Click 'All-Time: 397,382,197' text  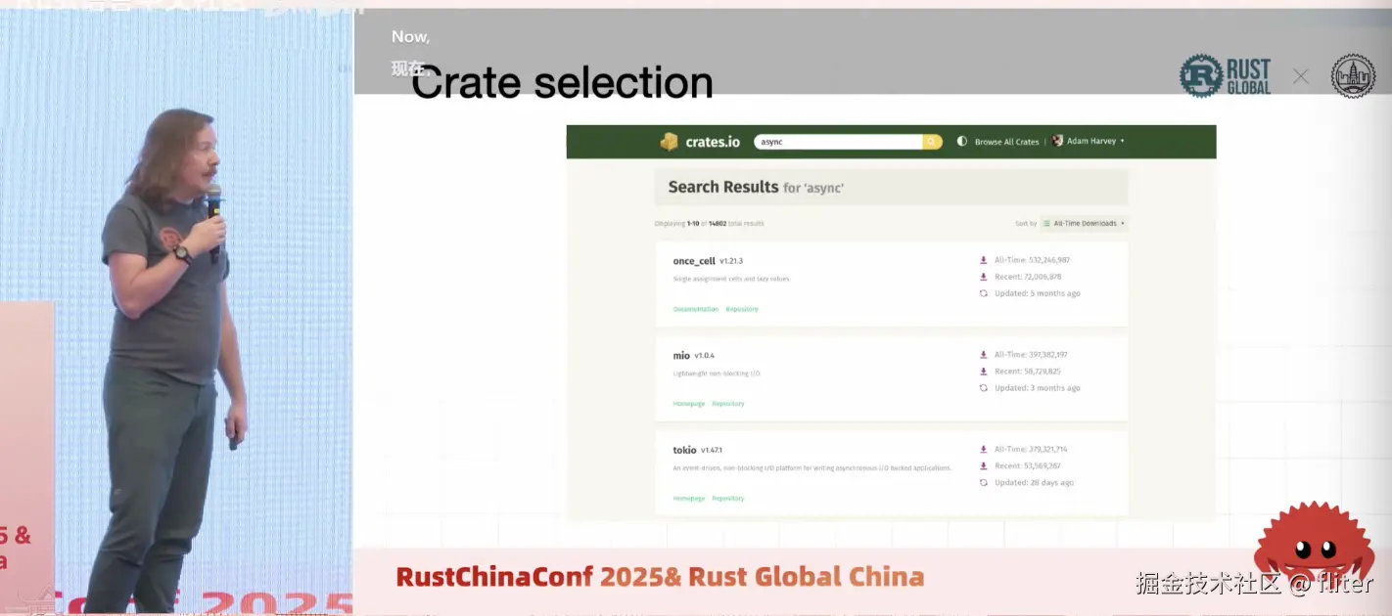pos(1031,355)
